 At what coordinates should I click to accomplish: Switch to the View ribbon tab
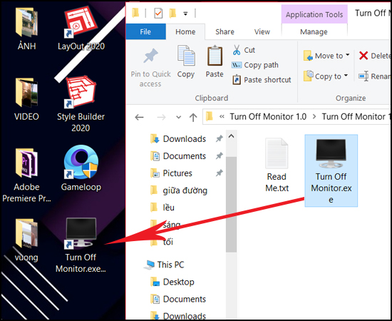(262, 32)
